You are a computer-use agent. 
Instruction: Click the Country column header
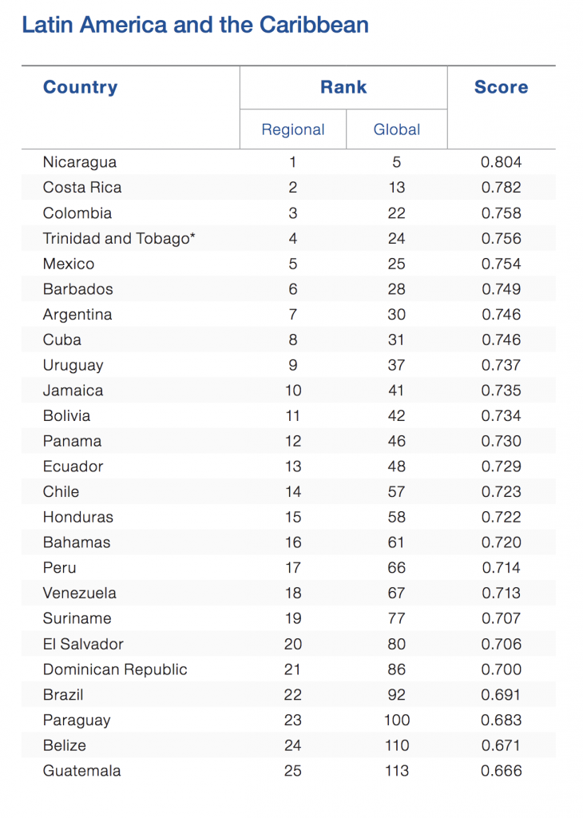(80, 88)
